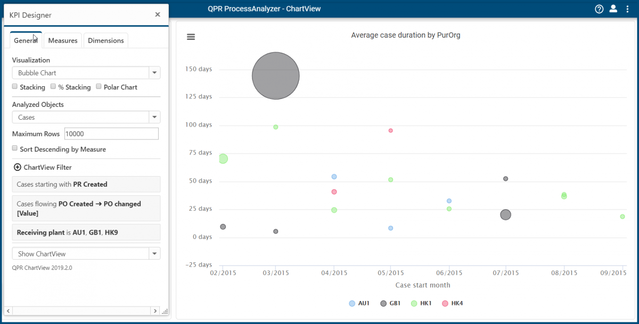639x324 pixels.
Task: Switch to the Measures tab
Action: [63, 40]
